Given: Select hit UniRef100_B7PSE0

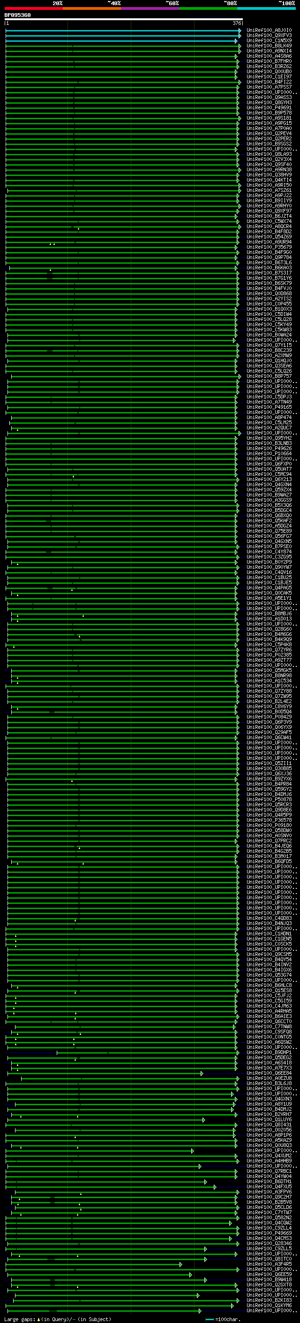Looking at the screenshot, I should [x=269, y=546].
